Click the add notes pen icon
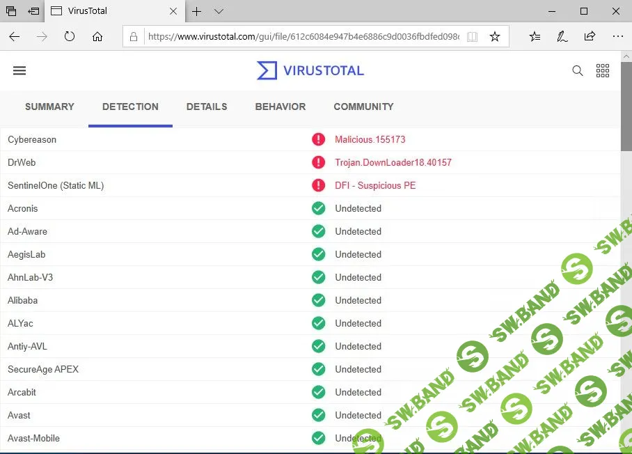 coord(562,37)
